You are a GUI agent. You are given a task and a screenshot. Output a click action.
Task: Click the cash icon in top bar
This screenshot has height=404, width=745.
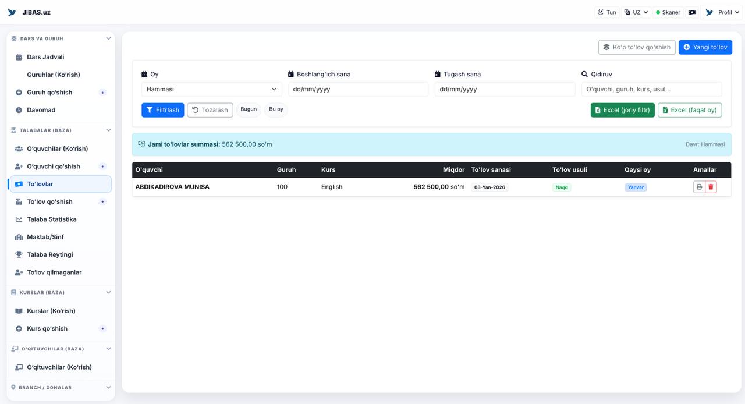(x=692, y=12)
